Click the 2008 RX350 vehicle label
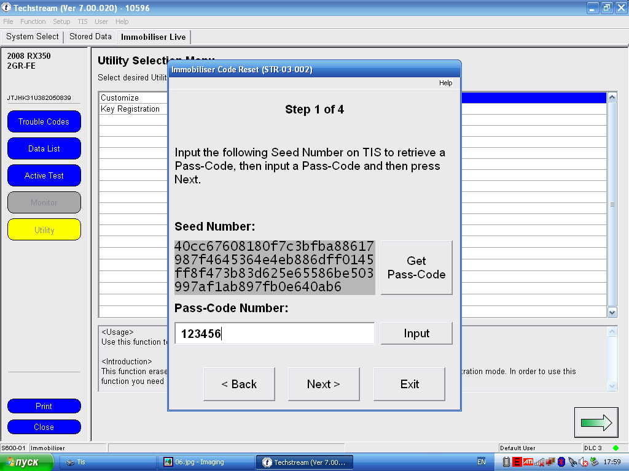 [x=29, y=56]
